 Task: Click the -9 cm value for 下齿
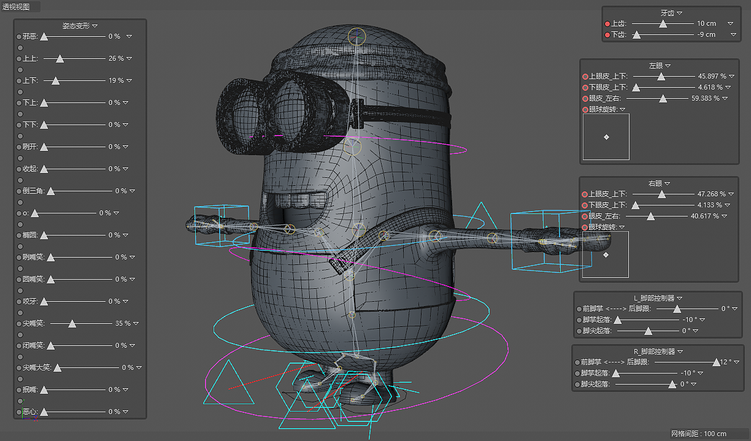point(706,34)
